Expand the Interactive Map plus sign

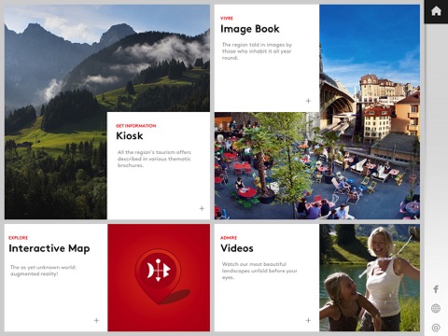point(96,320)
